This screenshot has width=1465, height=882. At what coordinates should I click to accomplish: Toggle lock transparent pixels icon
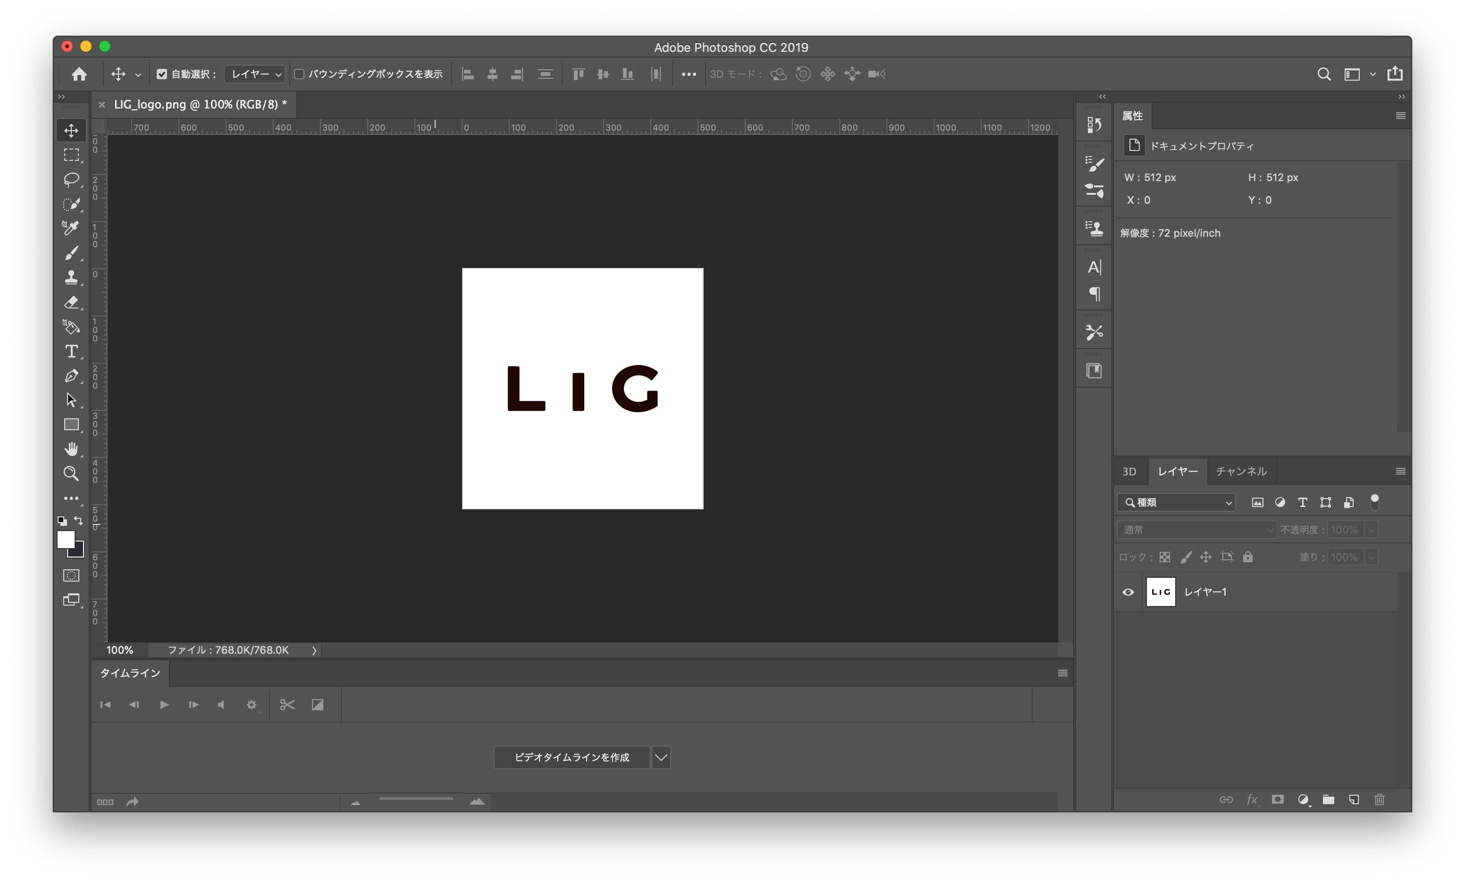click(1165, 557)
